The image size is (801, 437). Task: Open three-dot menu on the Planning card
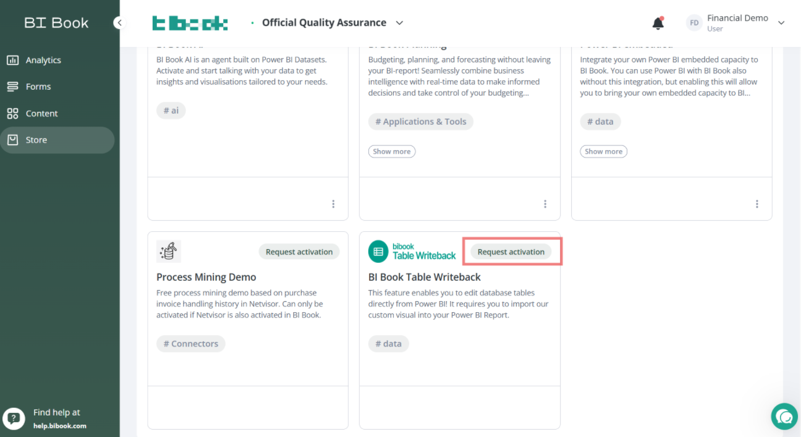pos(545,204)
